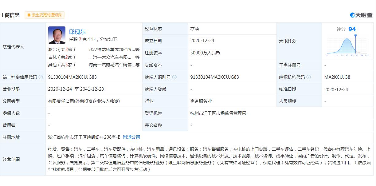376x186 pixels.
Task: Click the 行业 value 商务服务业
Action: (201, 101)
